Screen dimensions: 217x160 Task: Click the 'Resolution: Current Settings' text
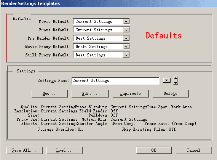click(46, 111)
